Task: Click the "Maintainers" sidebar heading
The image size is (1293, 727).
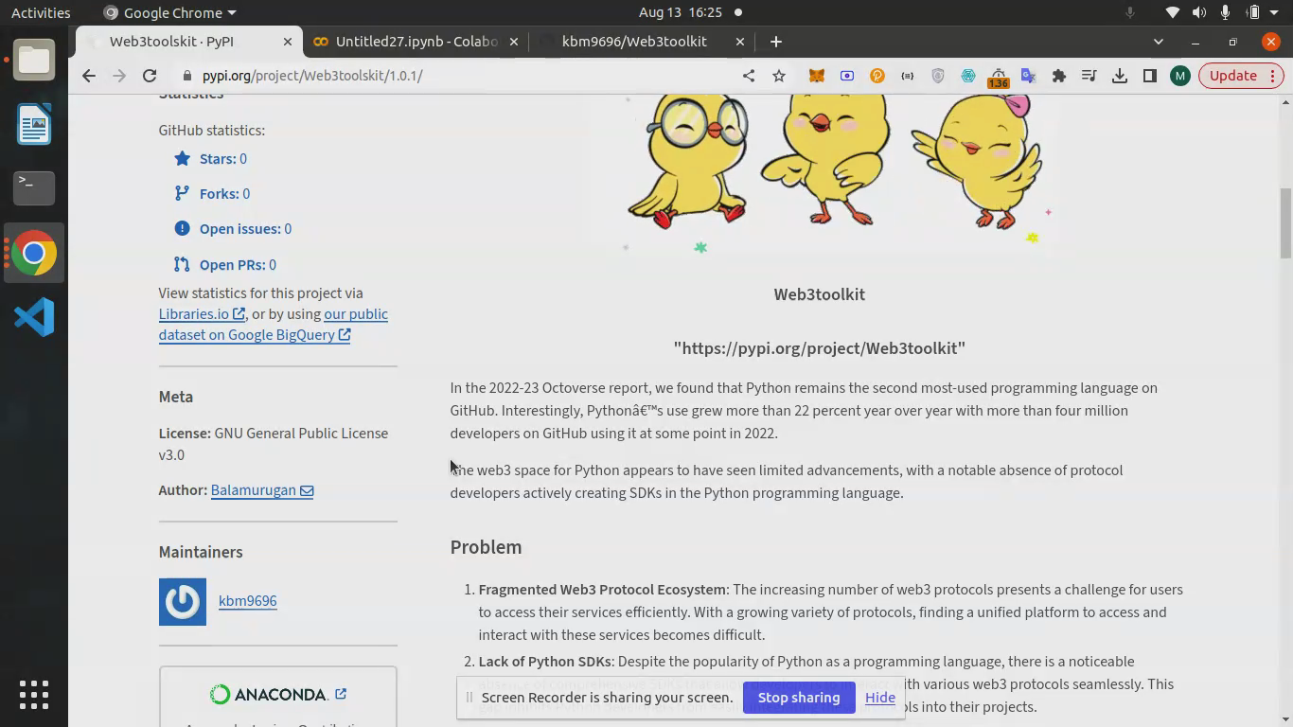Action: (x=201, y=552)
